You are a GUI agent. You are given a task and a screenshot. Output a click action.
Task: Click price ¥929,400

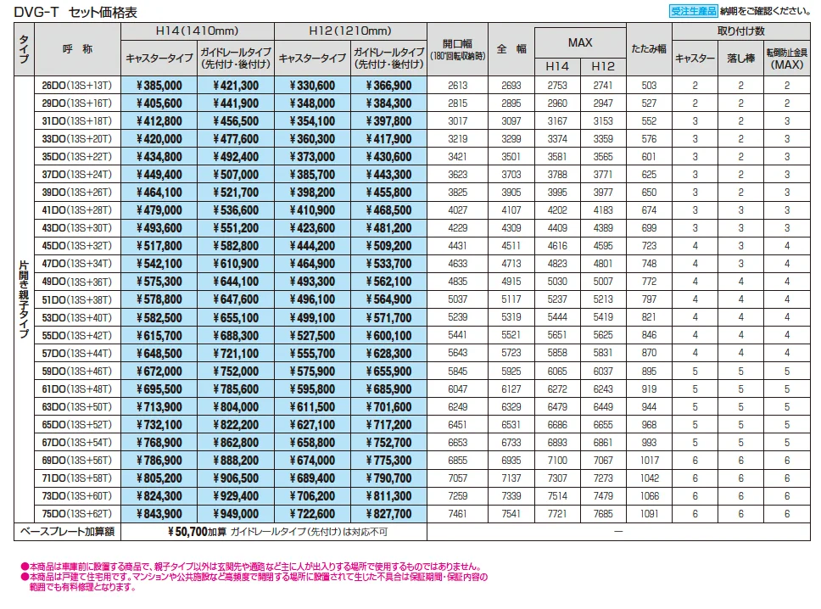[x=236, y=496]
